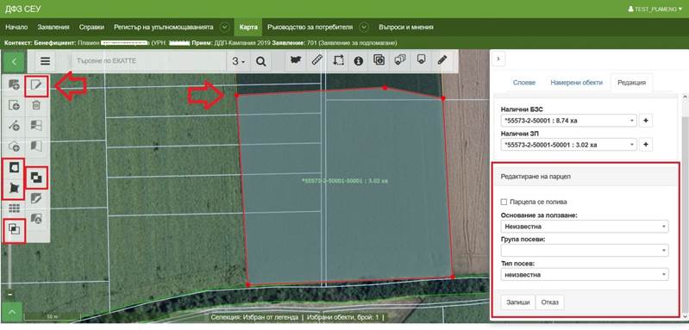Screen dimensions: 689x330
Task: Click the EKATTE search input field
Action: (x=148, y=61)
